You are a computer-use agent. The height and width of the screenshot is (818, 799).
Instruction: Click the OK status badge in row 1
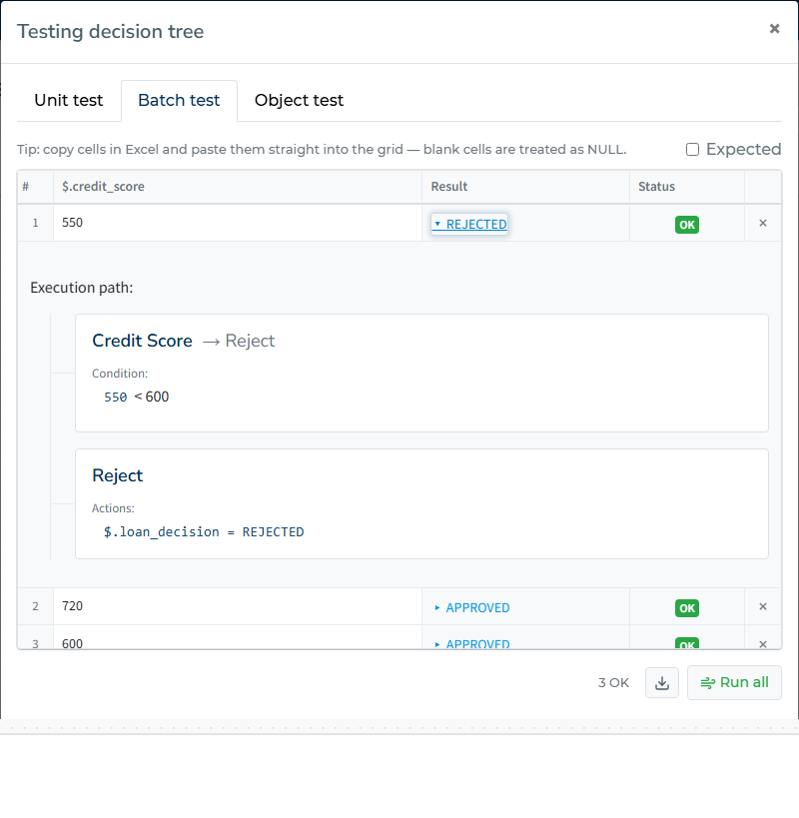pyautogui.click(x=687, y=225)
